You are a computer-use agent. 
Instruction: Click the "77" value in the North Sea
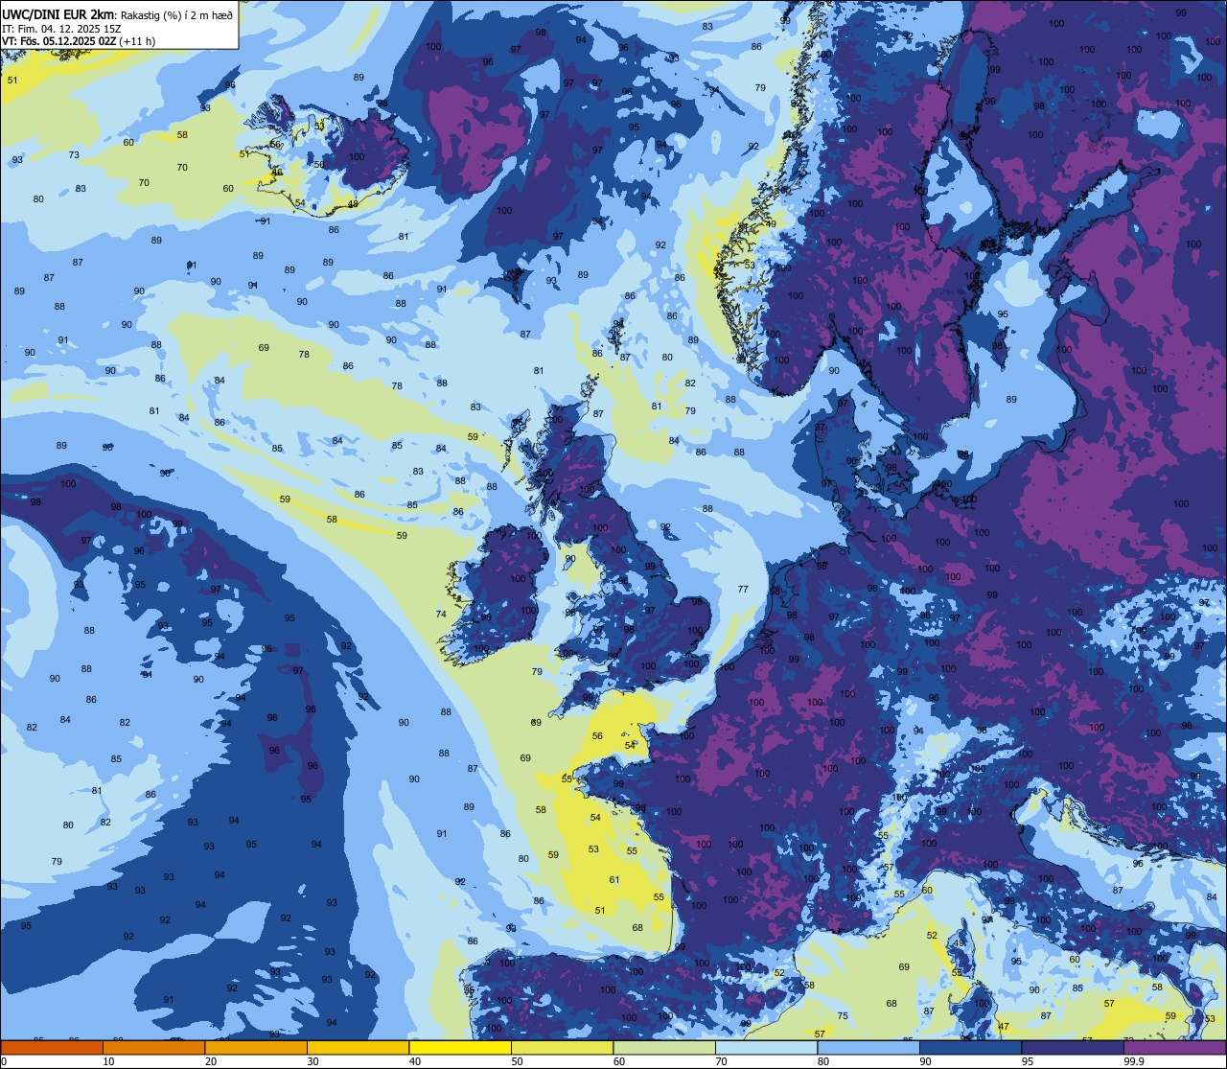pos(743,589)
